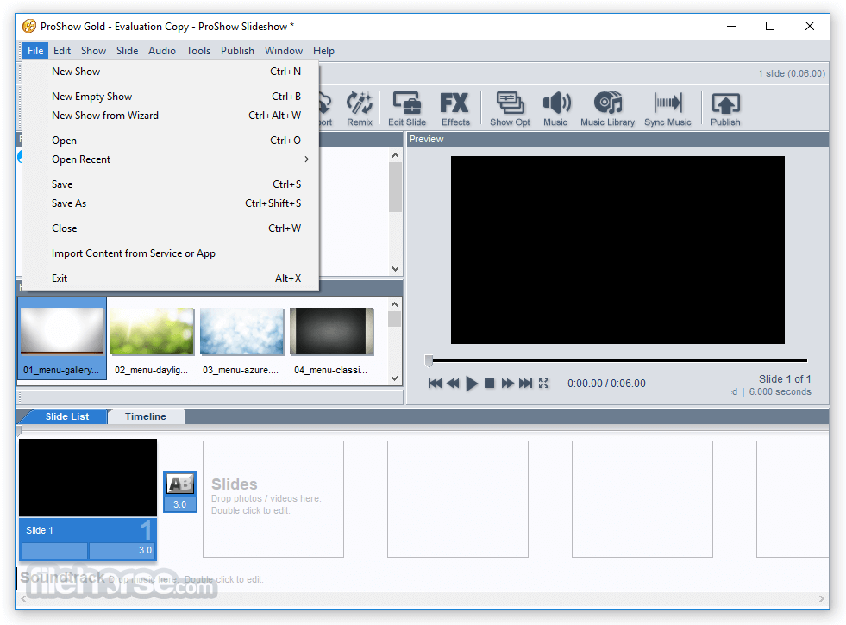
Task: Jump to the start of the show
Action: point(435,384)
